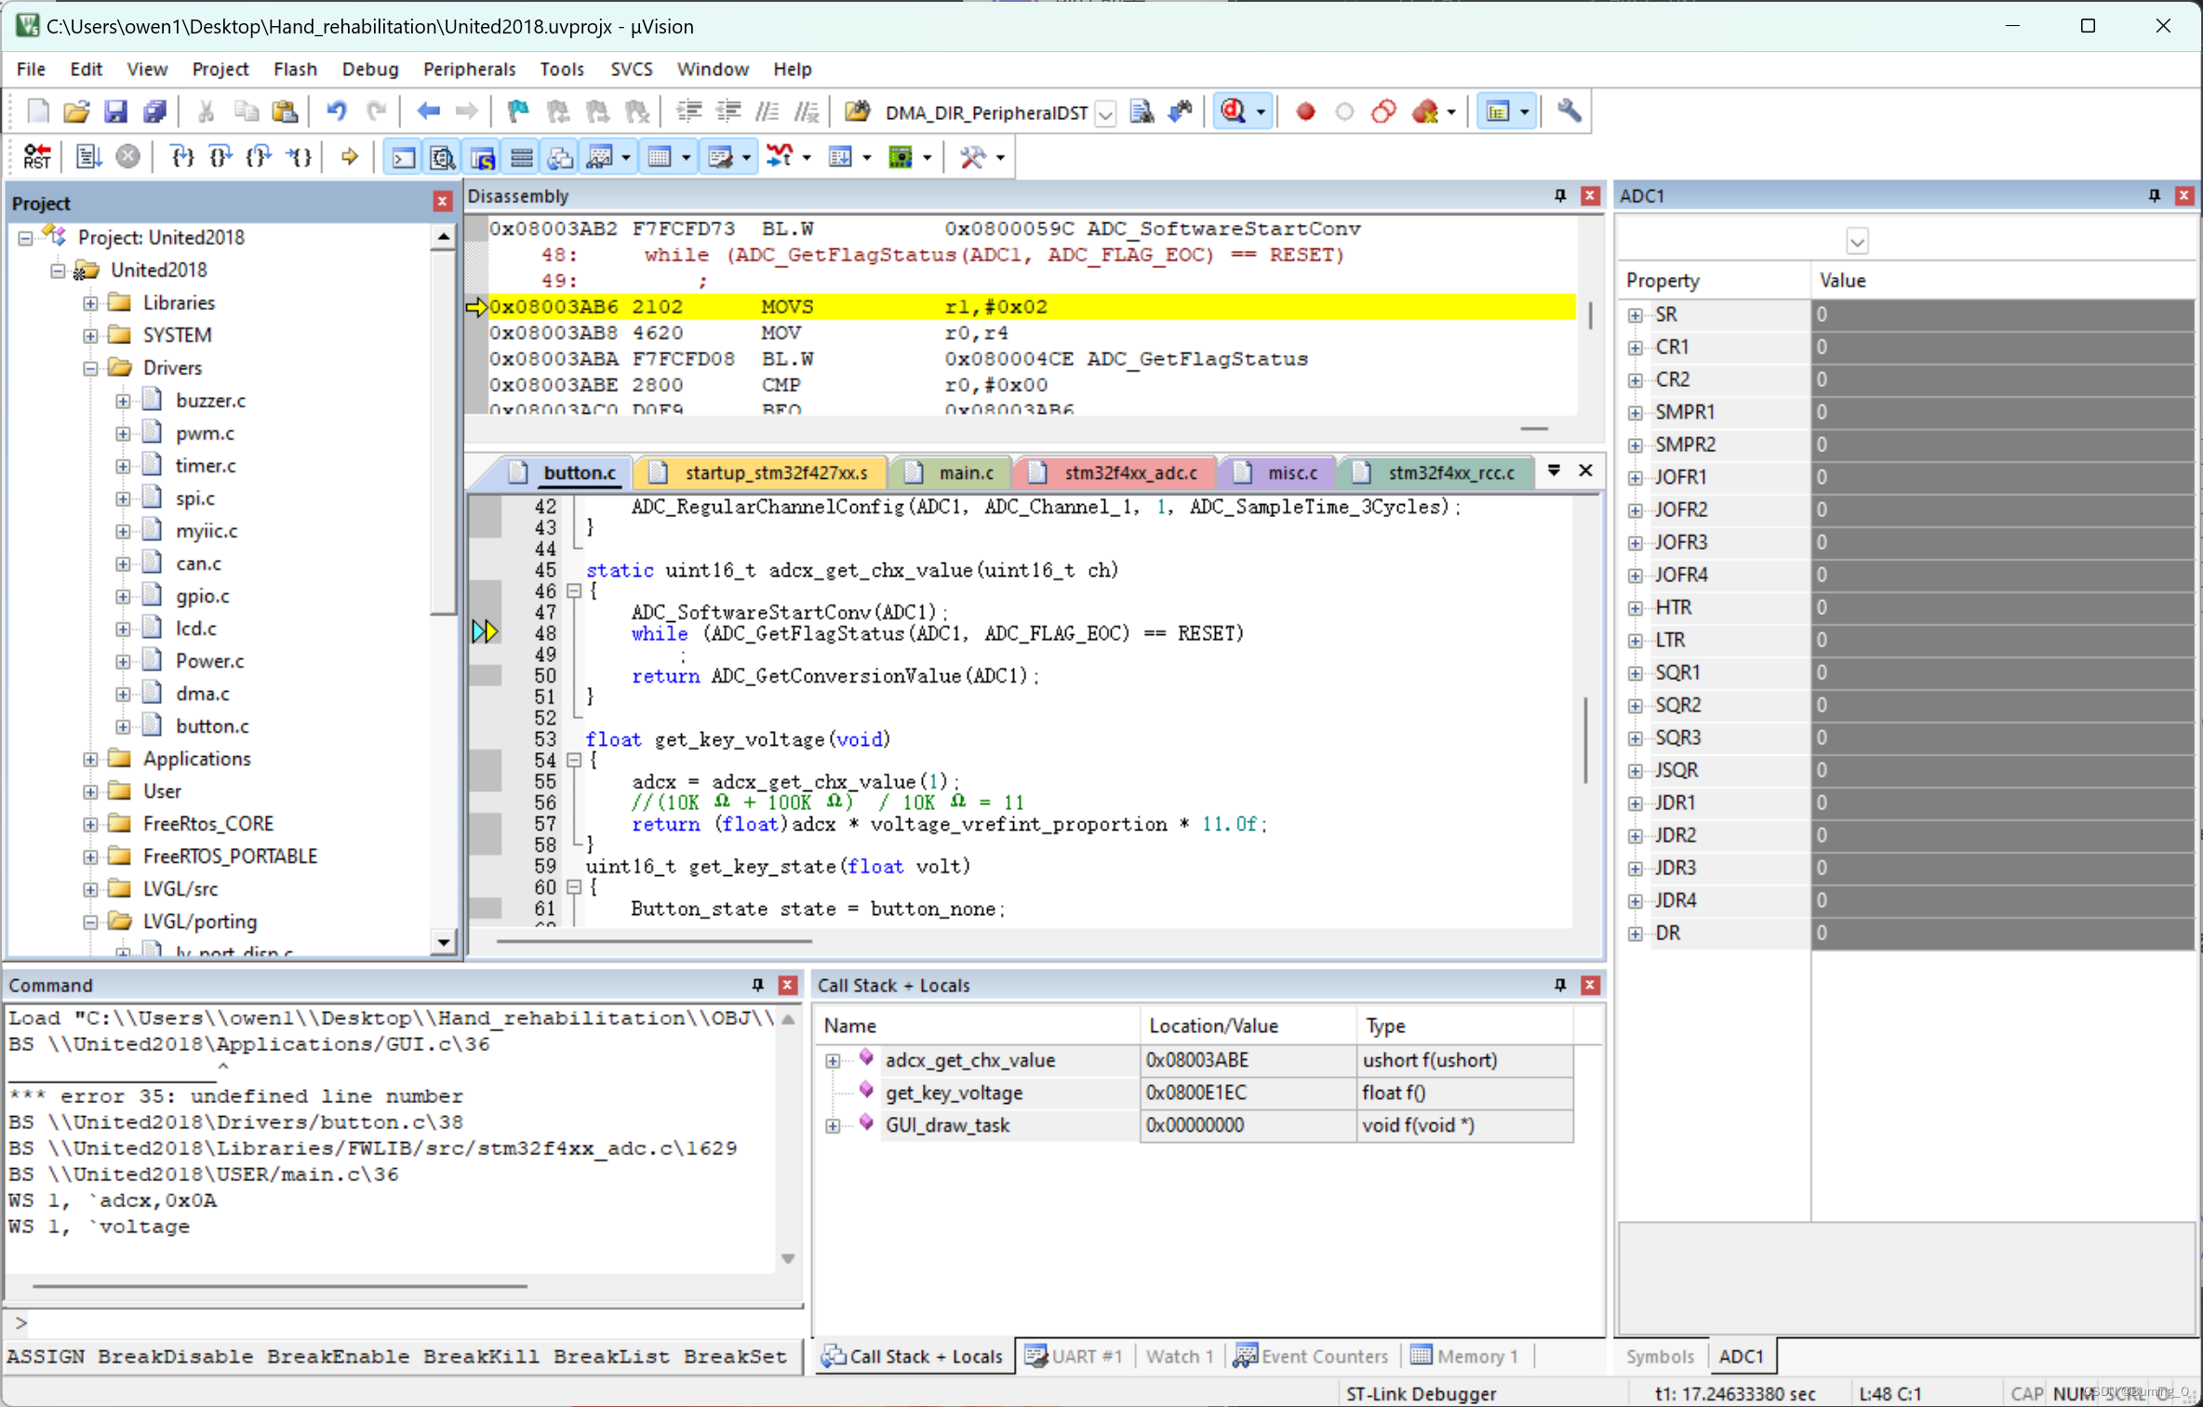The width and height of the screenshot is (2203, 1407).
Task: Open the Debug menu
Action: pyautogui.click(x=369, y=69)
